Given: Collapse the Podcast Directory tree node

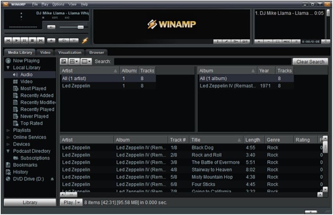Looking at the screenshot, I should (x=8, y=151).
